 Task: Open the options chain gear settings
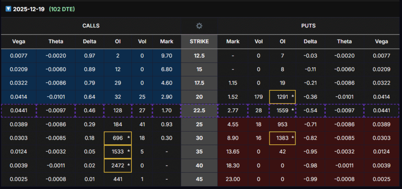pos(199,26)
